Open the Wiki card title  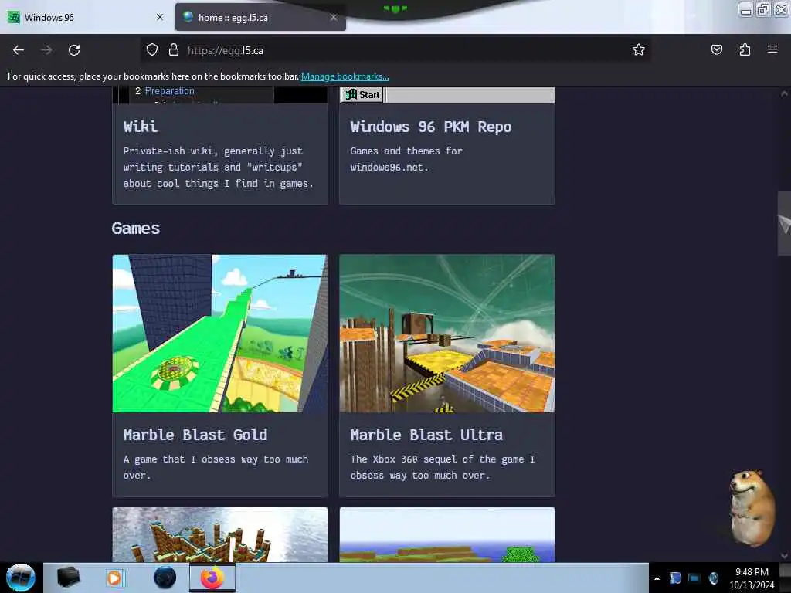coord(141,127)
